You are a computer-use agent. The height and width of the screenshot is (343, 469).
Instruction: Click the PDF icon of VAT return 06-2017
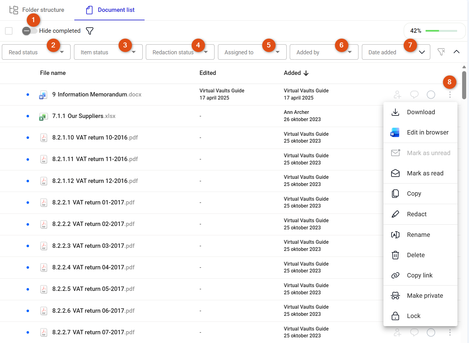tap(44, 311)
